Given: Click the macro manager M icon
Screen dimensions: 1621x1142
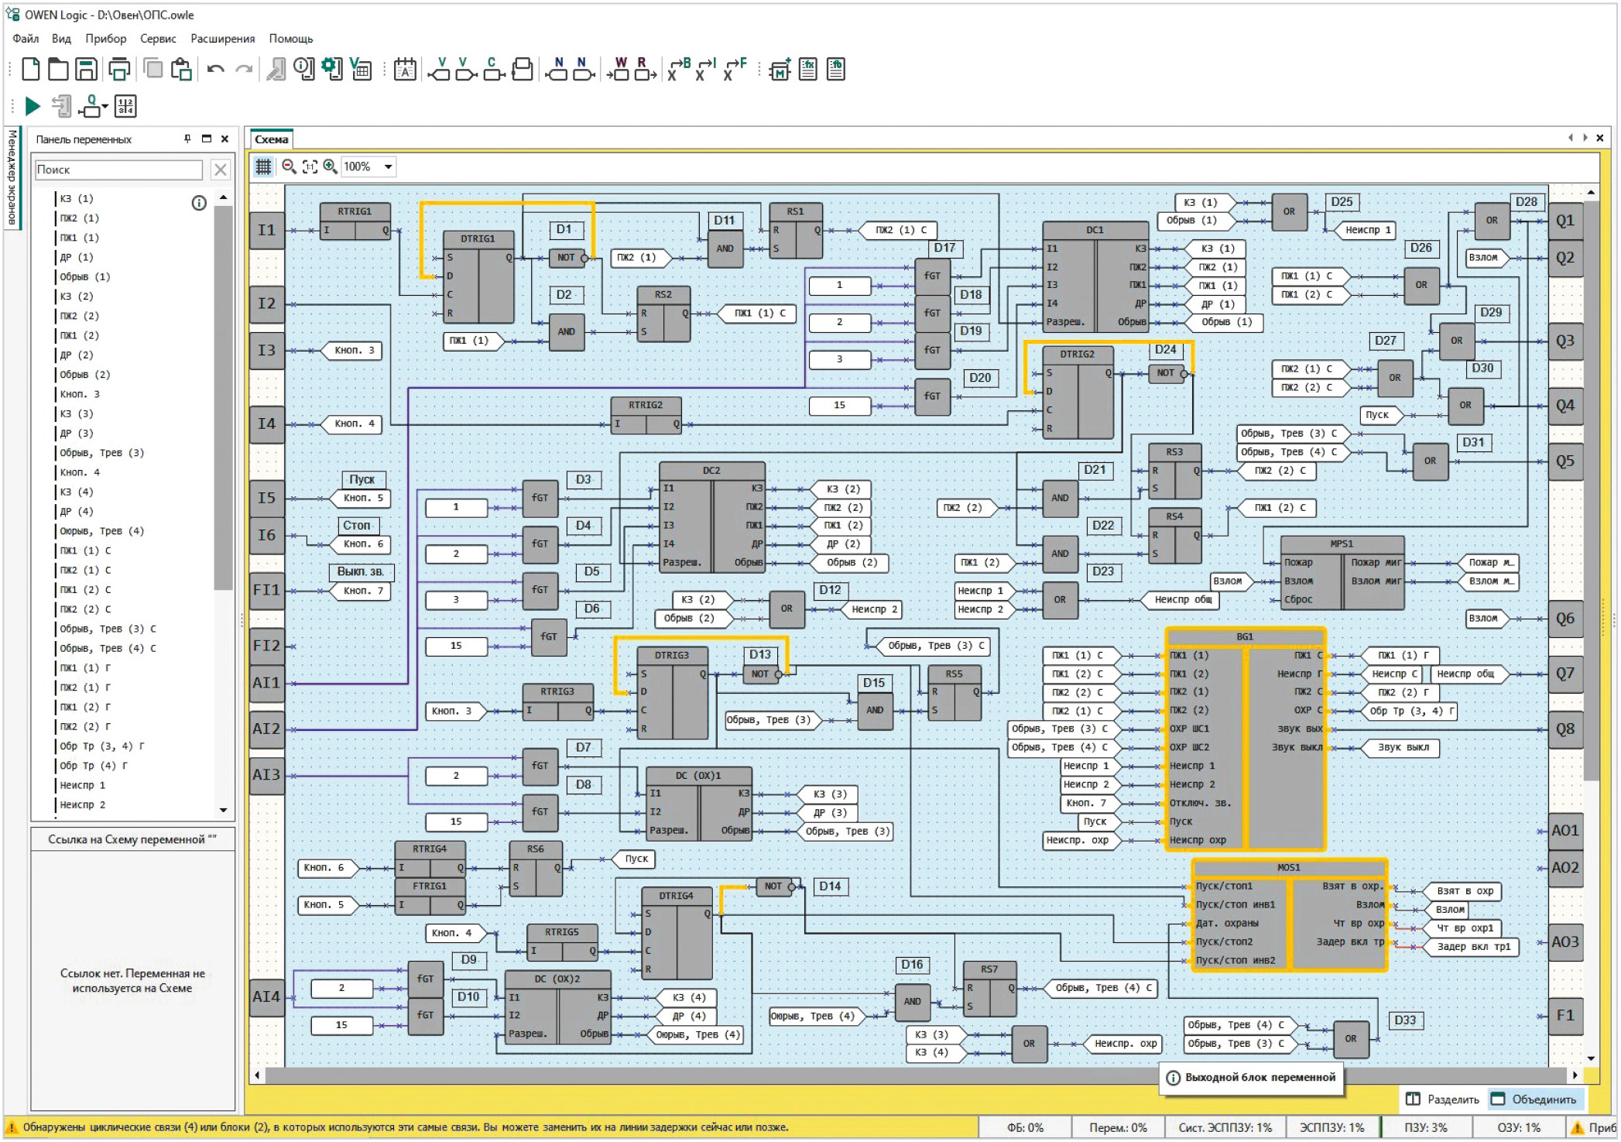Looking at the screenshot, I should [780, 70].
